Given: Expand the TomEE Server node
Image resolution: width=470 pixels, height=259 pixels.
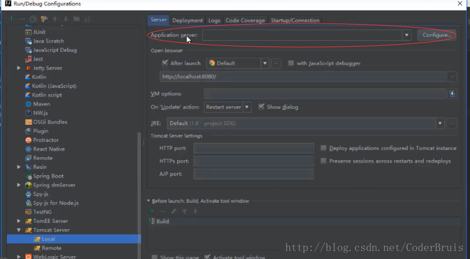Looking at the screenshot, I should click(18, 221).
